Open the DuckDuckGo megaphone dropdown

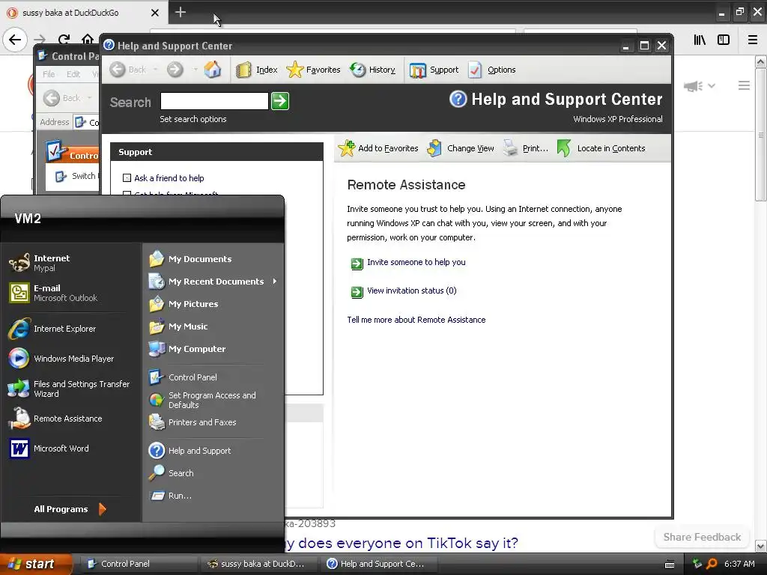pos(700,86)
